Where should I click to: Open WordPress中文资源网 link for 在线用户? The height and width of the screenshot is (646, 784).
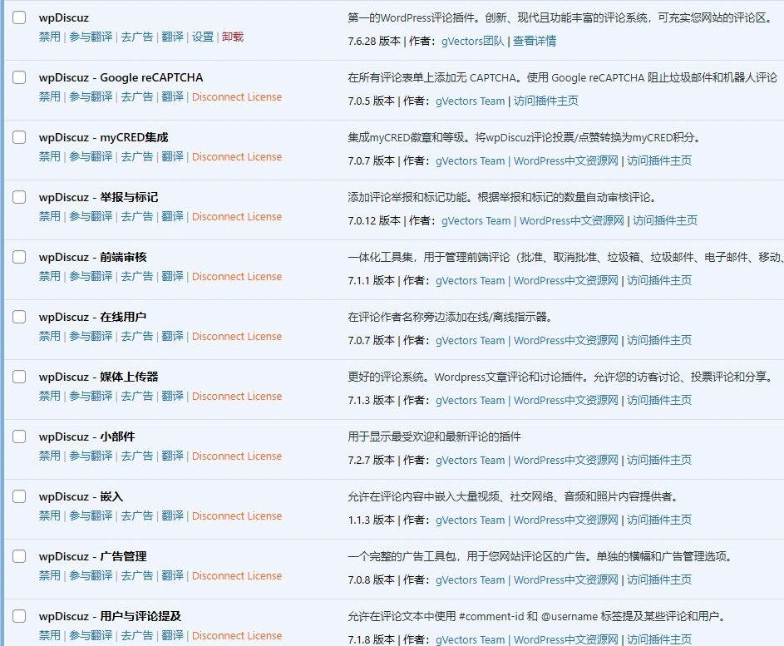click(567, 340)
